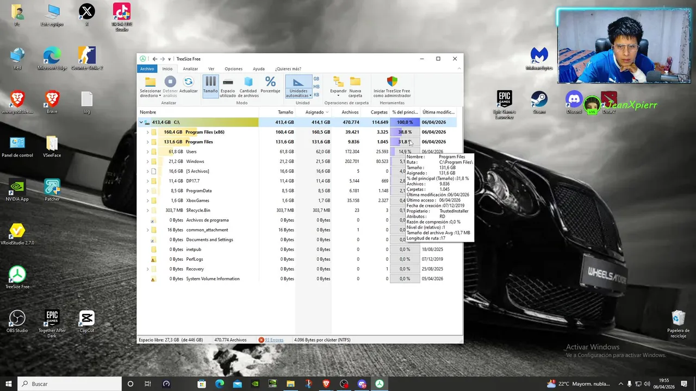The image size is (696, 391).
Task: Expand the Windows folder row
Action: pos(147,161)
